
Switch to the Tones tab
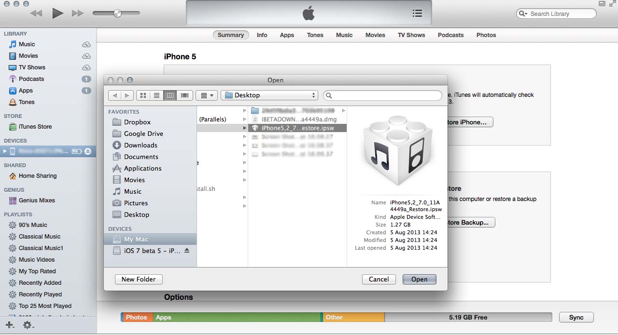click(315, 35)
